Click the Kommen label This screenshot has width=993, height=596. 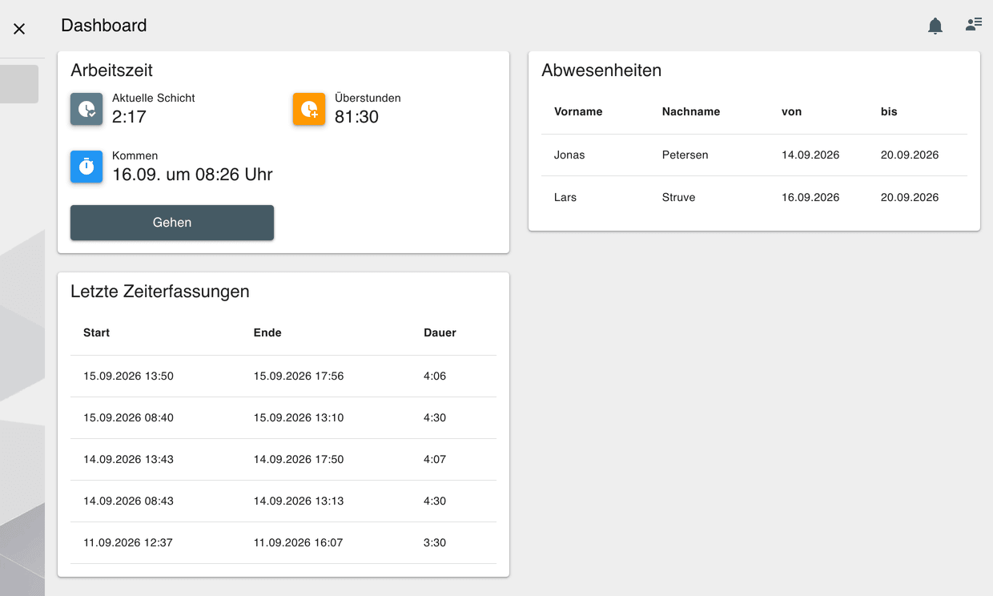tap(135, 155)
